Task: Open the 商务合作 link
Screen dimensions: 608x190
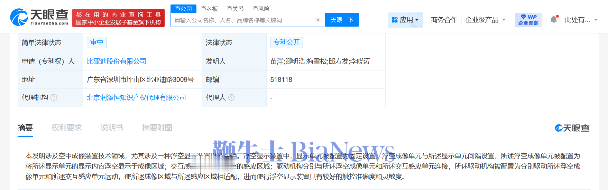Action: point(444,20)
